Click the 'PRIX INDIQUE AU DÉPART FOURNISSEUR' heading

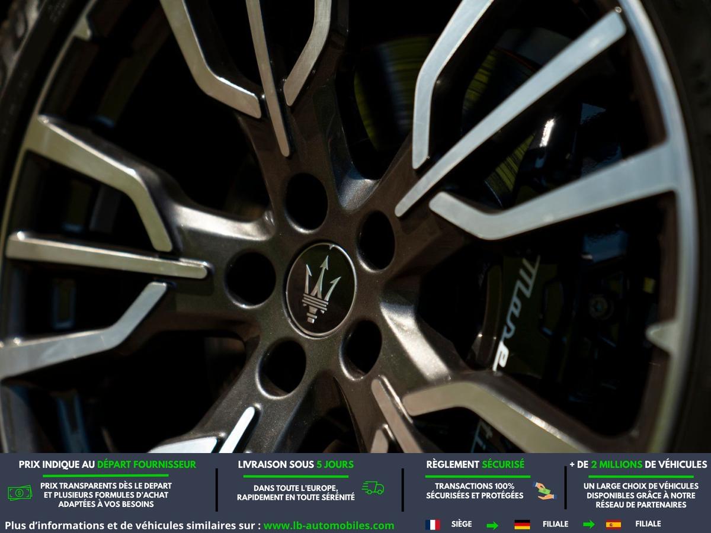click(107, 464)
